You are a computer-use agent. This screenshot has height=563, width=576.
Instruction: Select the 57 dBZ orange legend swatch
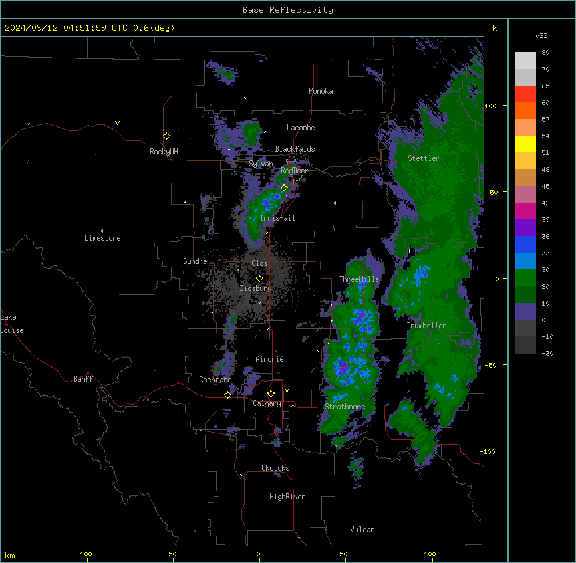pos(525,110)
